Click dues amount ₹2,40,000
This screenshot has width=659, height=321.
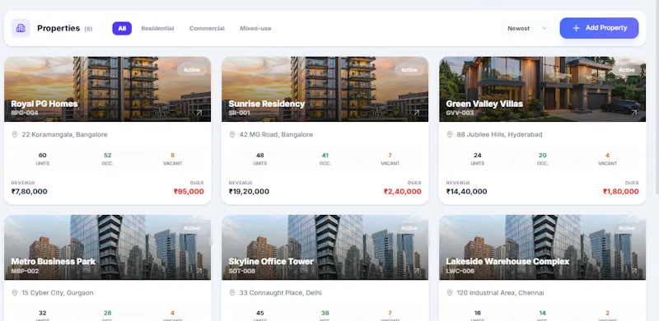pos(402,192)
